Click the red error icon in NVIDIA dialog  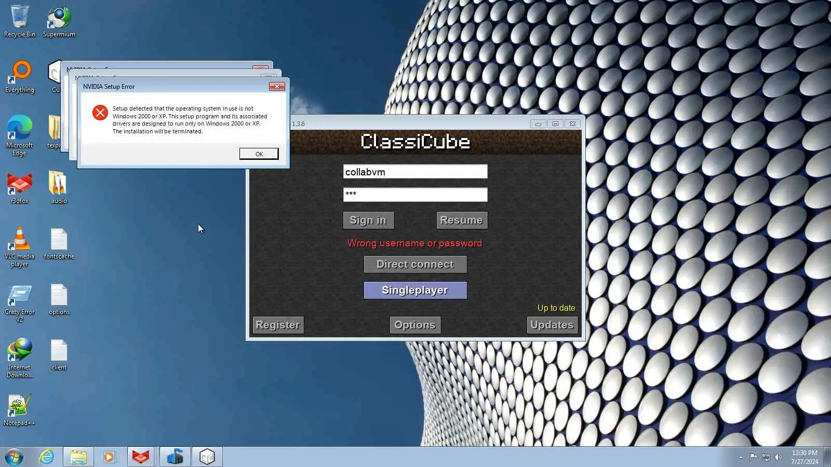click(100, 113)
